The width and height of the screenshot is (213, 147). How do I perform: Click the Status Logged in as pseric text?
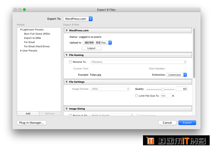(x=85, y=37)
